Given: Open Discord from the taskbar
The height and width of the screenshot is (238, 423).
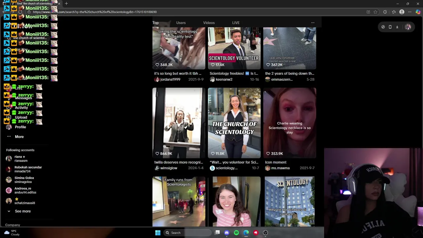Looking at the screenshot, I should (x=227, y=233).
